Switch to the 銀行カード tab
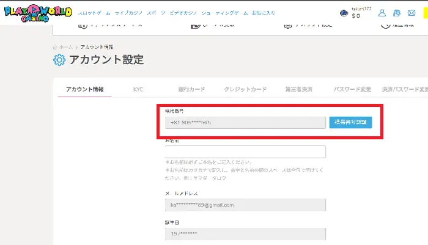 click(191, 89)
